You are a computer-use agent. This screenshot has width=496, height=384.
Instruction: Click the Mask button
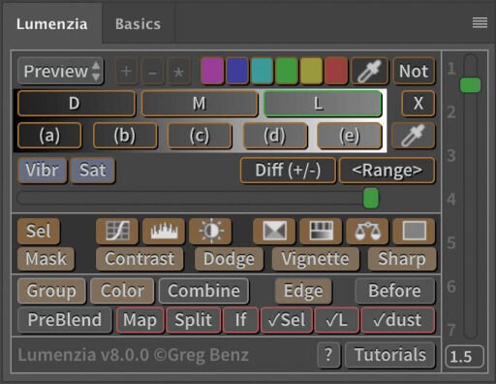[46, 259]
